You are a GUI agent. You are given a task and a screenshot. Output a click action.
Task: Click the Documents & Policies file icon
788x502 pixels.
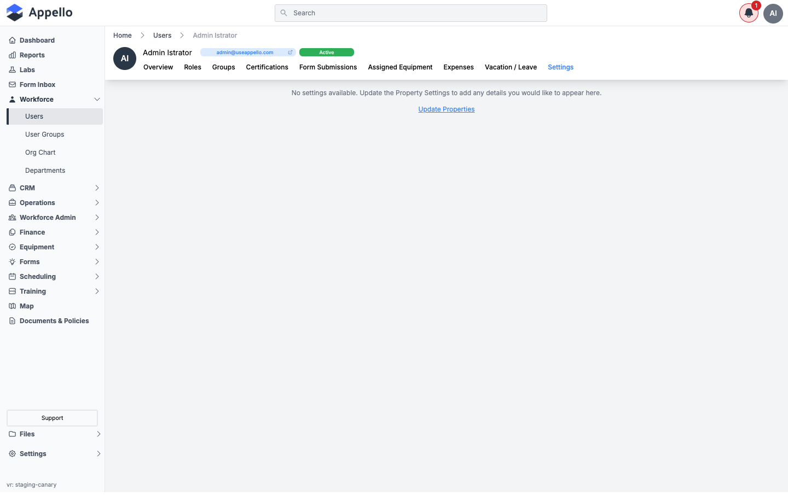click(x=12, y=321)
